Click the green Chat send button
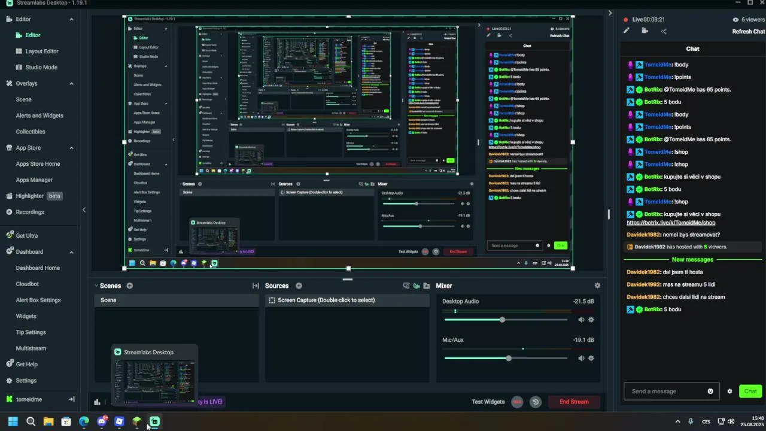This screenshot has height=431, width=766. 750,391
